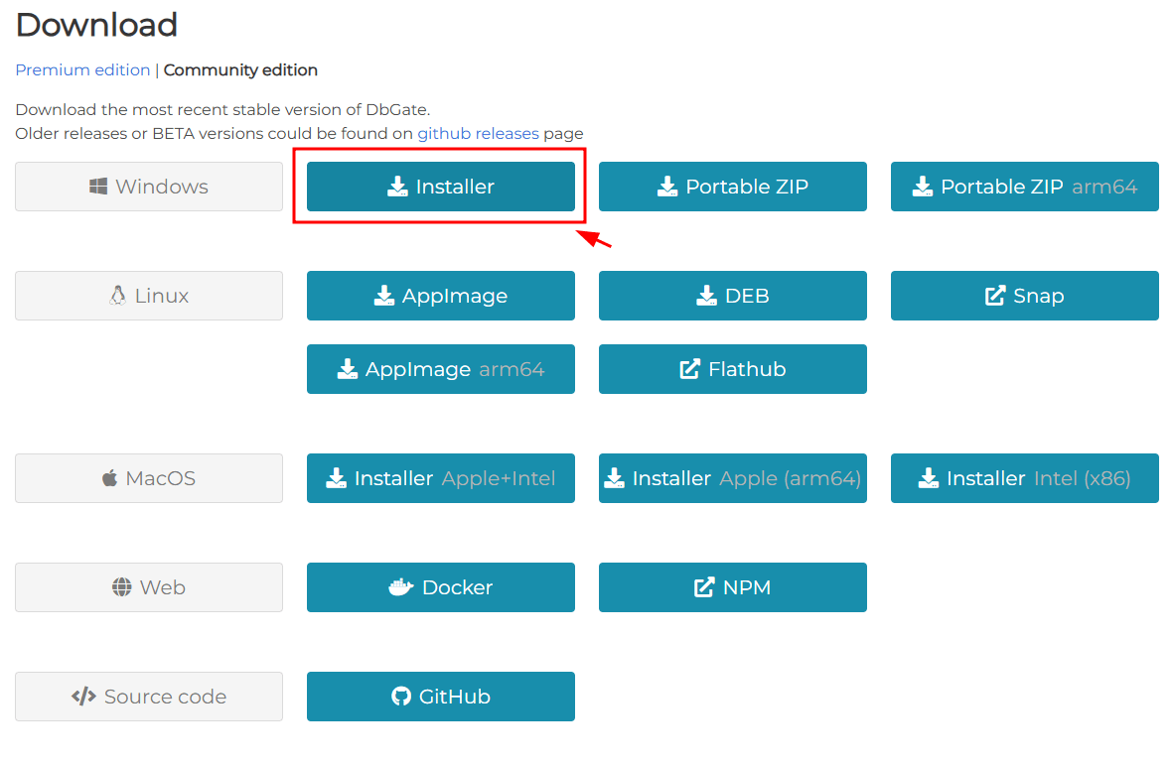Click the globe icon beside Web
1173x765 pixels.
[122, 587]
